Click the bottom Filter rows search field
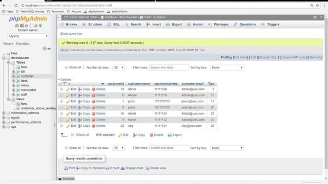The height and width of the screenshot is (184, 328). (169, 148)
